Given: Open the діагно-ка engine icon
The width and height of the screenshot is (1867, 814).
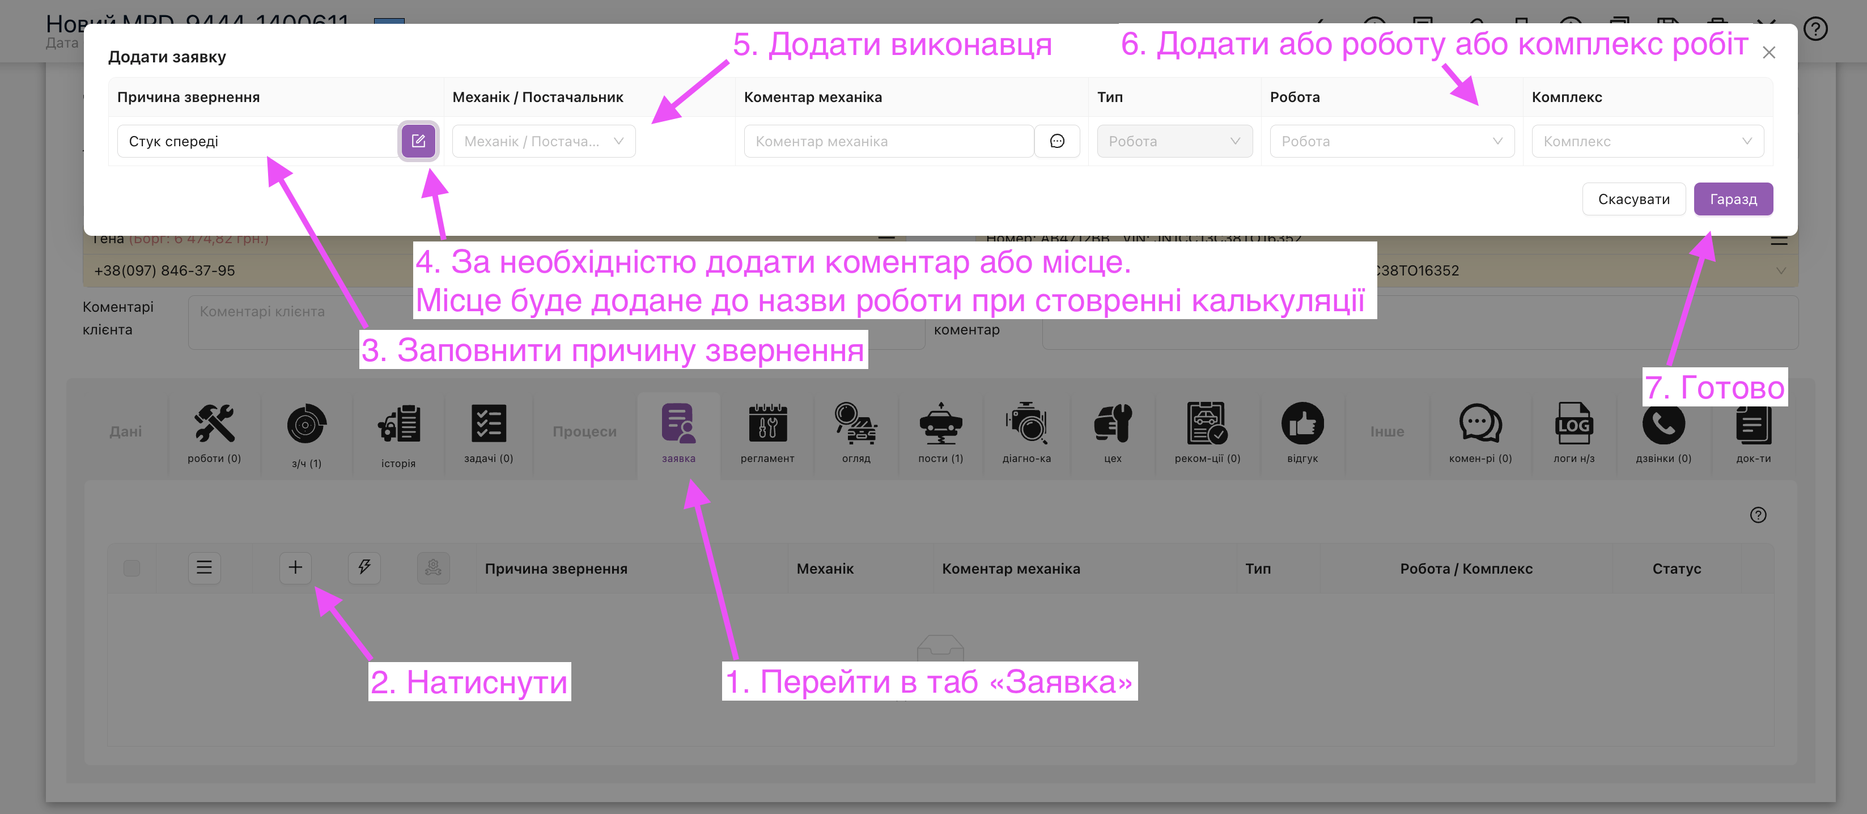Looking at the screenshot, I should click(x=1025, y=433).
